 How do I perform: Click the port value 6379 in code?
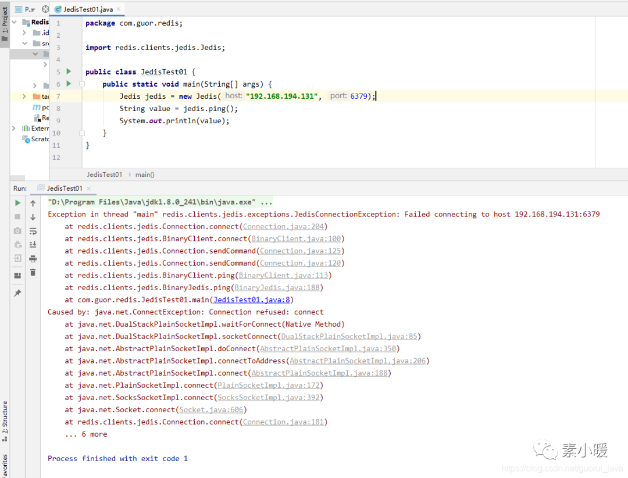(x=358, y=96)
